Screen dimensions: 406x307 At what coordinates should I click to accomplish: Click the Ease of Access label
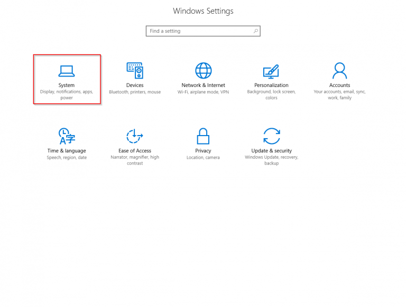(x=135, y=151)
